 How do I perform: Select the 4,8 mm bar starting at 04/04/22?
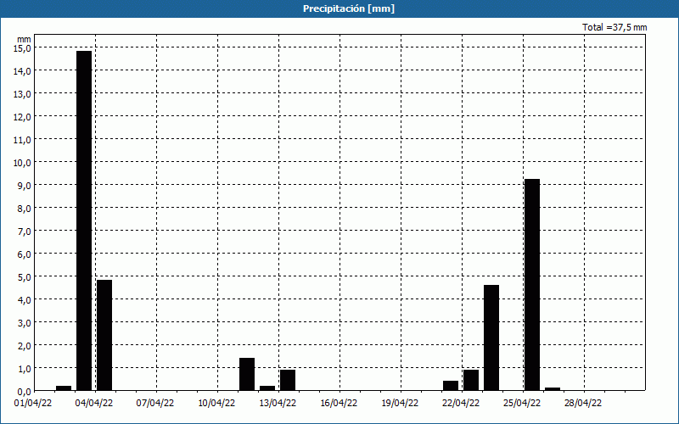coord(104,335)
